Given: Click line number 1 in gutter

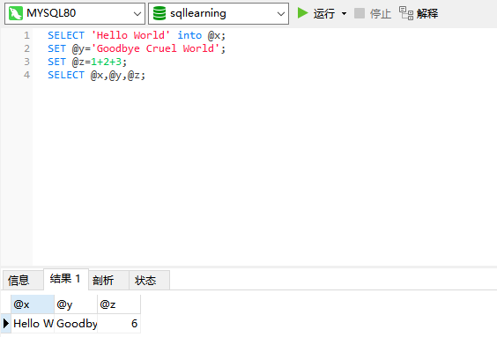Looking at the screenshot, I should point(26,35).
